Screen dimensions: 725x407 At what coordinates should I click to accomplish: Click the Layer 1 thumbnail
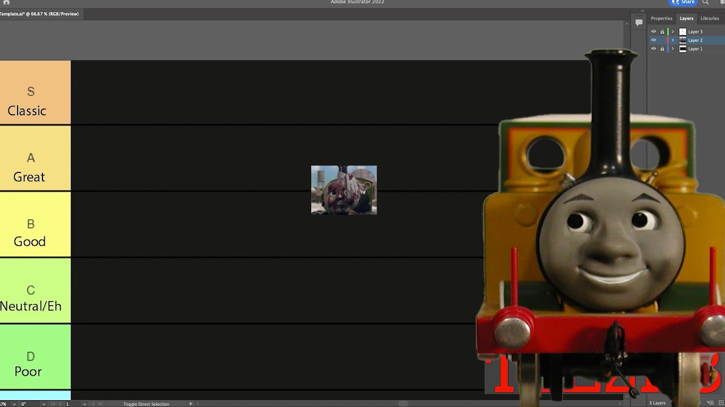click(x=683, y=49)
